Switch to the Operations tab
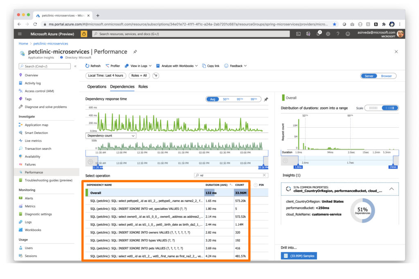Screen dimensions: 419x279 click(97, 86)
